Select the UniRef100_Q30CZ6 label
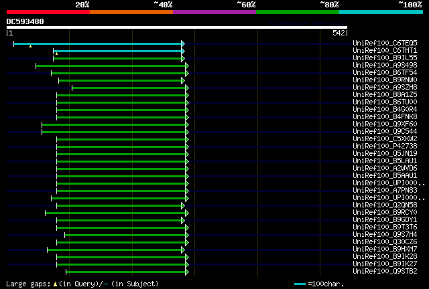The height and width of the screenshot is (289, 429). point(385,242)
